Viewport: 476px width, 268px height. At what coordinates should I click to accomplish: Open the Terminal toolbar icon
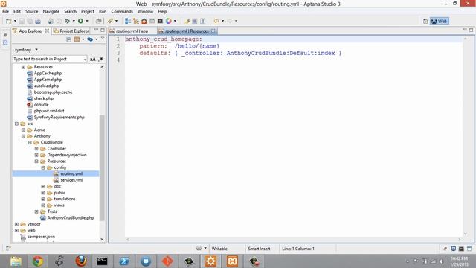pos(160,21)
